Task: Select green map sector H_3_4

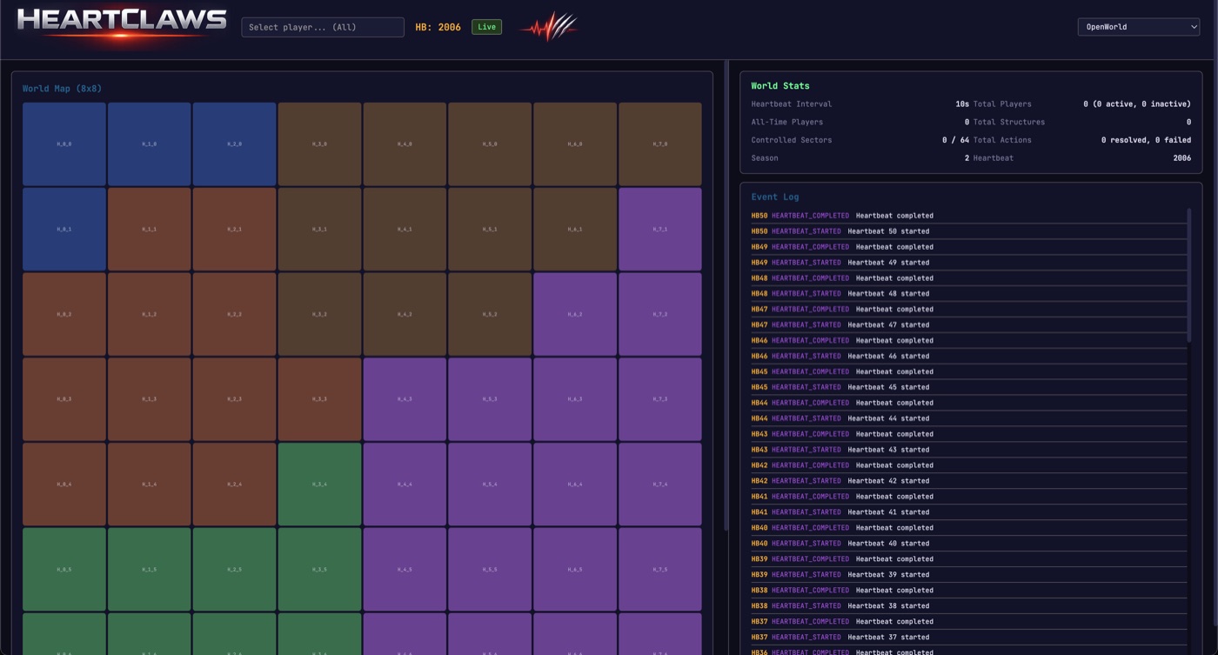Action: 319,485
